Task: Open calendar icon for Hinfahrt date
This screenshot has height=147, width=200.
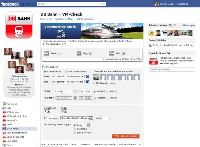Action: [81, 91]
